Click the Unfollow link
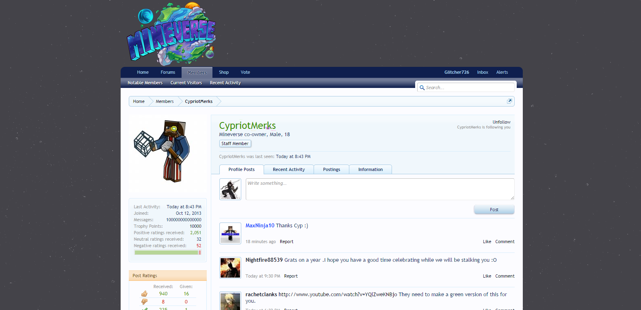 [x=502, y=122]
